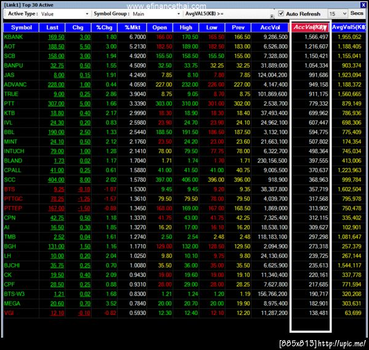369x350 pixels.
Task: Sort by the High column header
Action: point(186,28)
